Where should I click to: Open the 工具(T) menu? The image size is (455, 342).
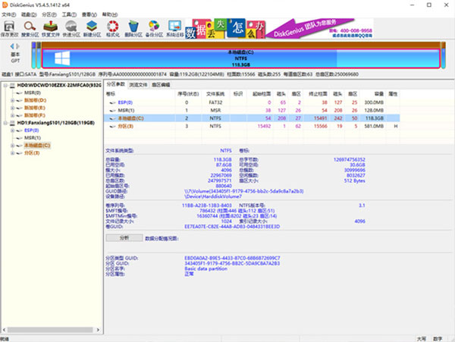click(68, 14)
